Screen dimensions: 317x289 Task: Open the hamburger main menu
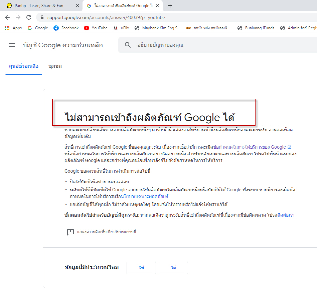12,45
